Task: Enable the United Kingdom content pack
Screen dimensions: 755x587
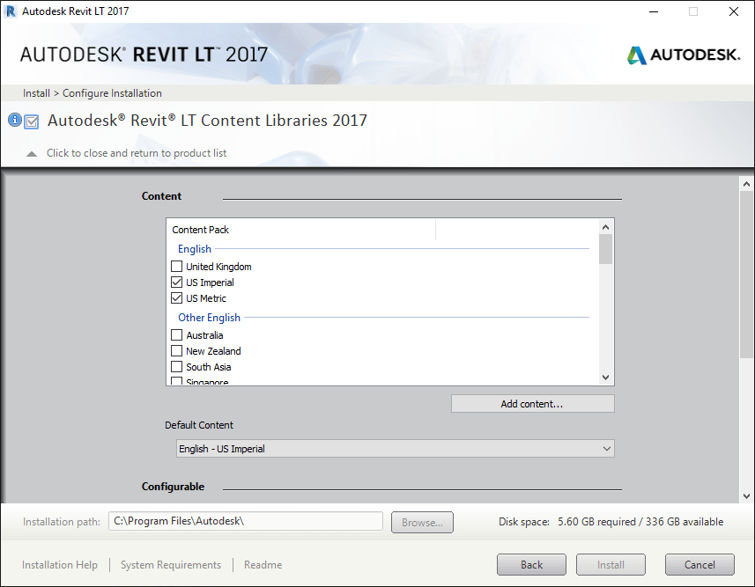Action: pyautogui.click(x=177, y=266)
